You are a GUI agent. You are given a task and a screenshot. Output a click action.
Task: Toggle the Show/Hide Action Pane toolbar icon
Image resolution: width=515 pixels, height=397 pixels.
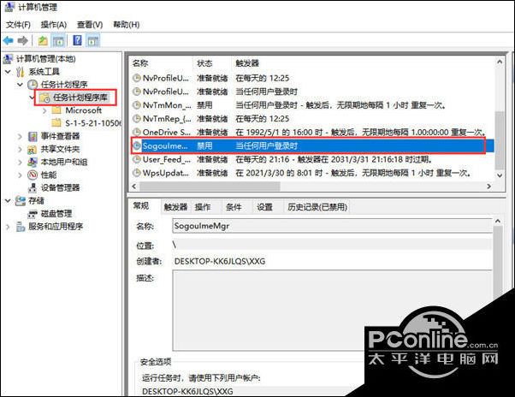(x=93, y=41)
